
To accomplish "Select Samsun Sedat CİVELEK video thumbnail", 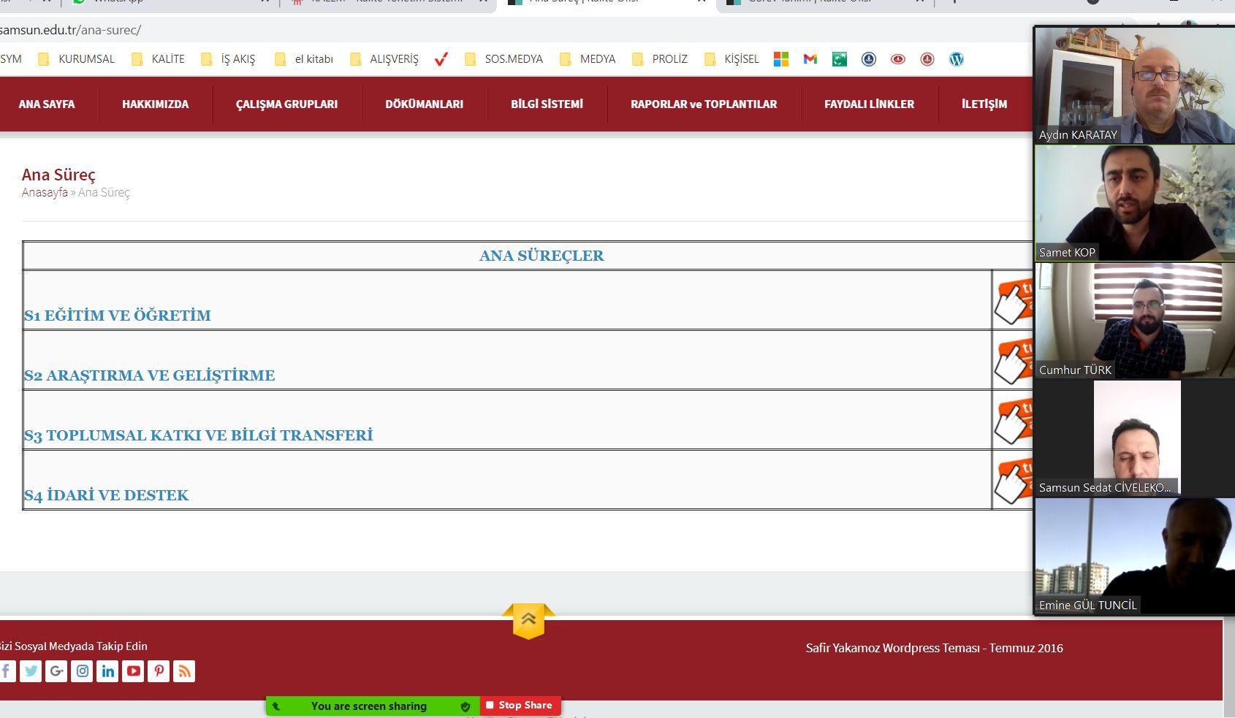I will [1134, 438].
